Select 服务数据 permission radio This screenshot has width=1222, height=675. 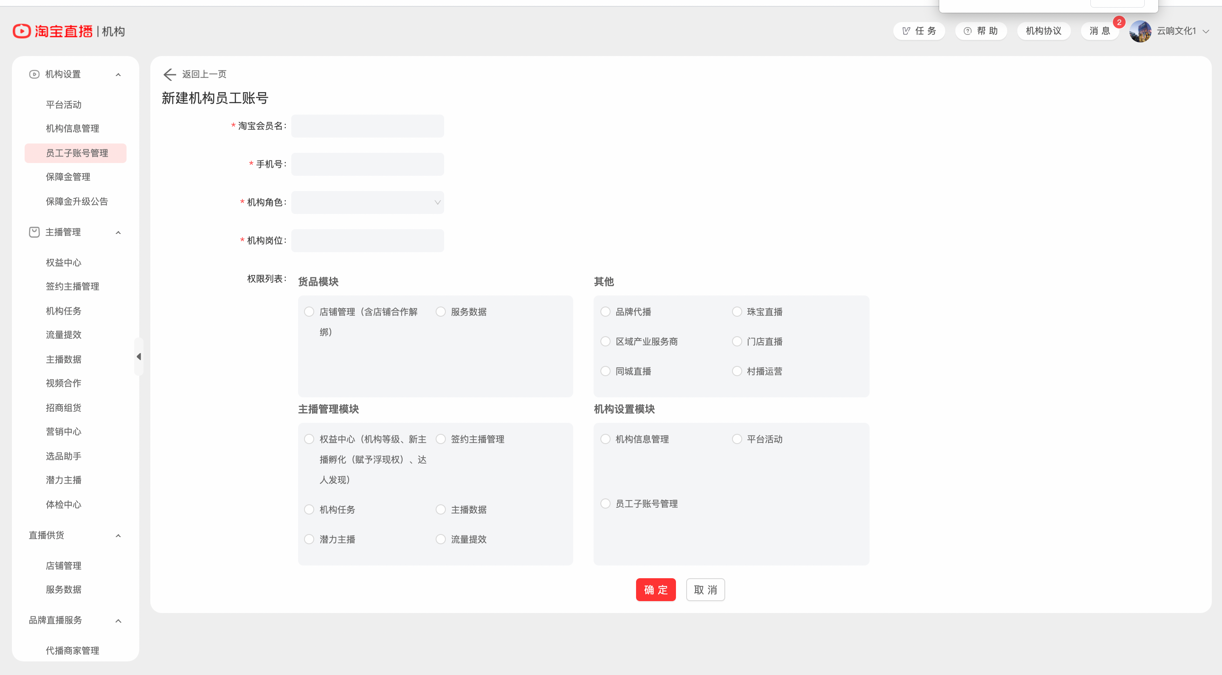click(441, 312)
